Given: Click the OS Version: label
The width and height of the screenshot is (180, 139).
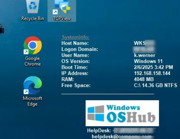Looking at the screenshot, I should click(x=76, y=61).
